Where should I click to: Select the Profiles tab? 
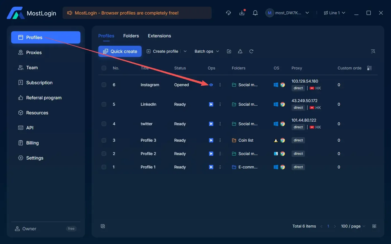coord(106,36)
